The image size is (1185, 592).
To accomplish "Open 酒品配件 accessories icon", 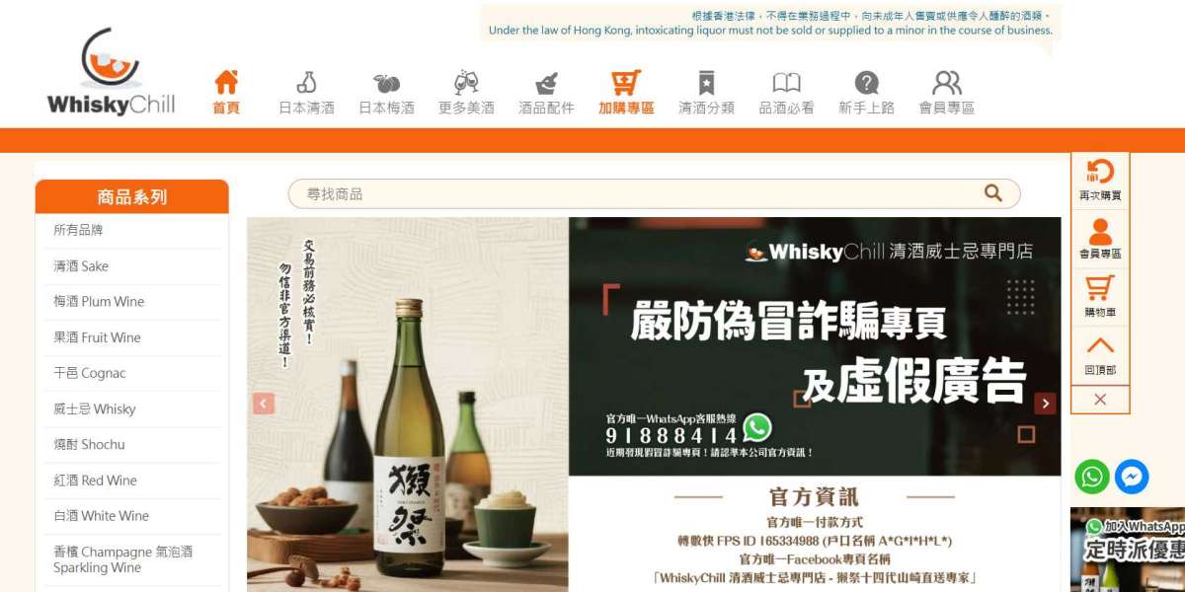I will [546, 83].
